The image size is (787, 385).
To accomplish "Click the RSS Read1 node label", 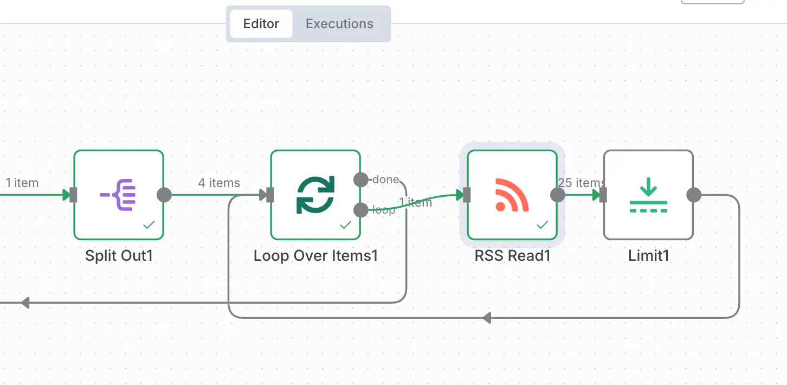I will [512, 255].
